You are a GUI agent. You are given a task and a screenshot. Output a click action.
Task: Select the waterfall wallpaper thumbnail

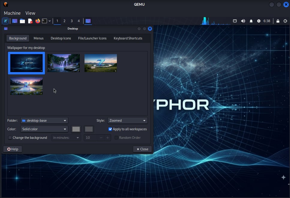[64, 63]
